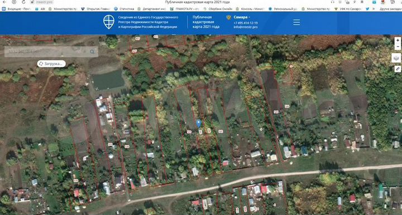Open the 'Региональный' bookmark
The height and width of the screenshot is (215, 402).
283,9
